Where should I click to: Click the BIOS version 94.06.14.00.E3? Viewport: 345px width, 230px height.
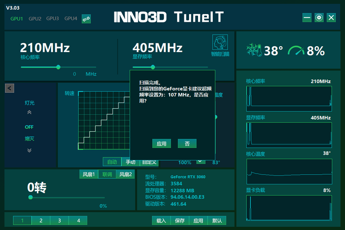[188, 197]
